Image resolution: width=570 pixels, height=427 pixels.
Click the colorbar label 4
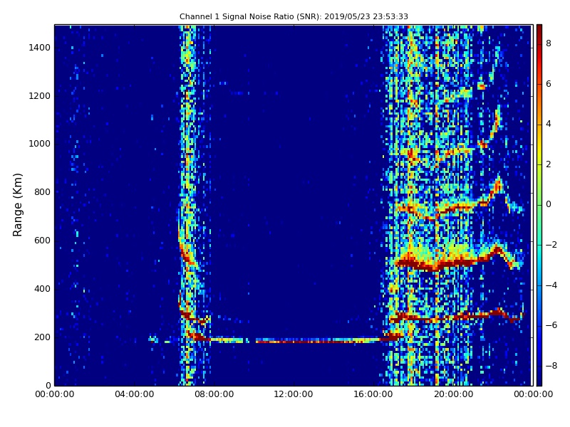(549, 124)
